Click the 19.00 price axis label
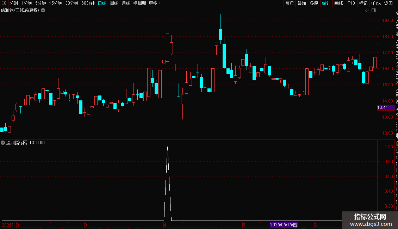 [x=387, y=20]
